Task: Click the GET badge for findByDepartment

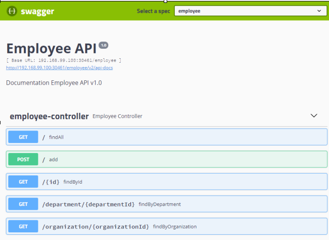Action: coord(23,204)
